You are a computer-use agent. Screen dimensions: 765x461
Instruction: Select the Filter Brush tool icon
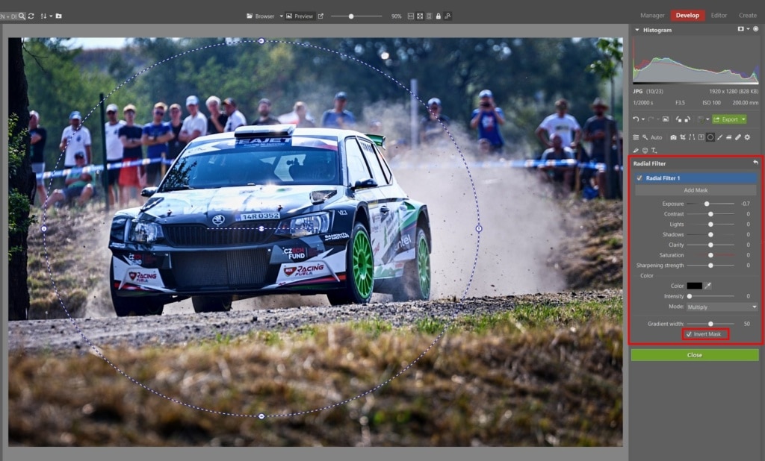click(719, 137)
